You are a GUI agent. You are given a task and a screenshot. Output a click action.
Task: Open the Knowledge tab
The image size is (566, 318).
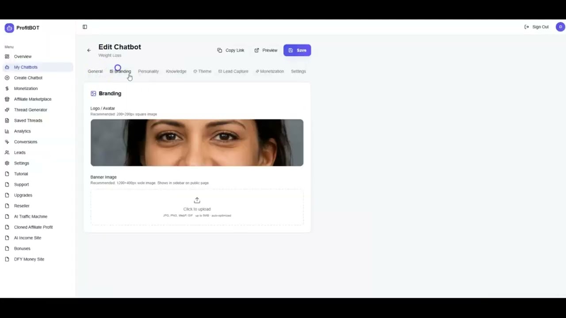pos(176,71)
